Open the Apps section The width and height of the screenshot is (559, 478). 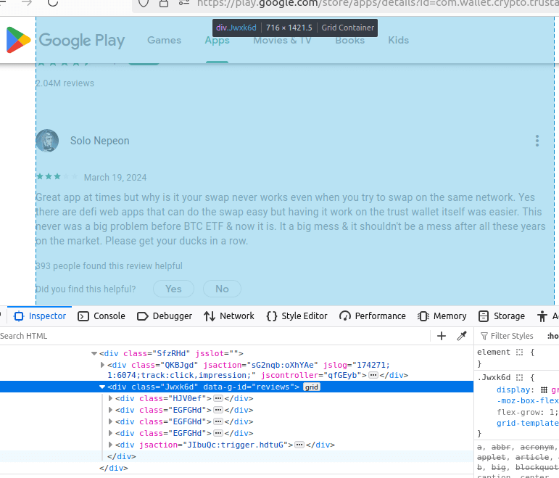217,40
